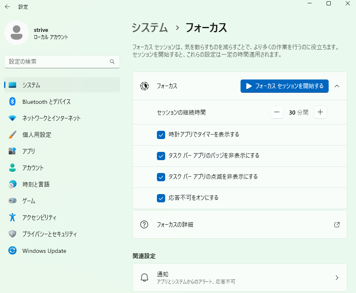Click in 設定の検索 search field
The height and width of the screenshot is (293, 356).
pos(62,62)
